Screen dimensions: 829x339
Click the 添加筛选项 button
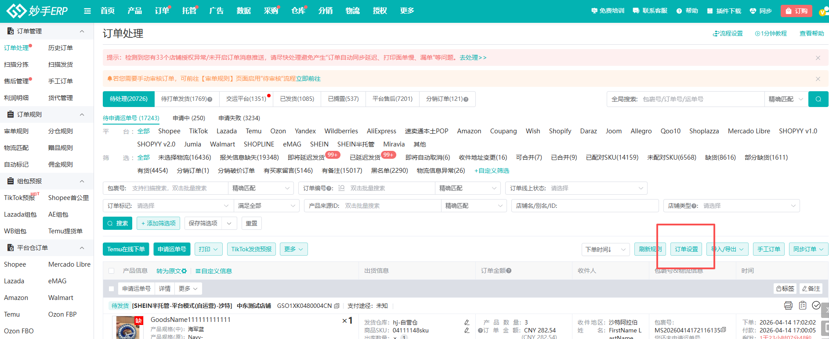point(158,223)
